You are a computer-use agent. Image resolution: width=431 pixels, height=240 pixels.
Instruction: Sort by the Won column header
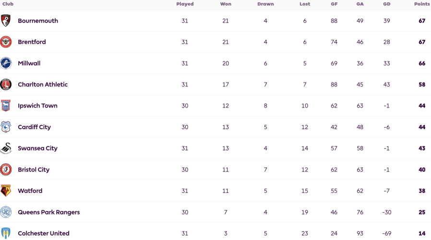coord(226,4)
